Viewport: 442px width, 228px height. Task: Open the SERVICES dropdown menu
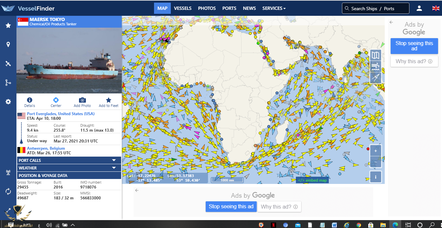click(273, 8)
